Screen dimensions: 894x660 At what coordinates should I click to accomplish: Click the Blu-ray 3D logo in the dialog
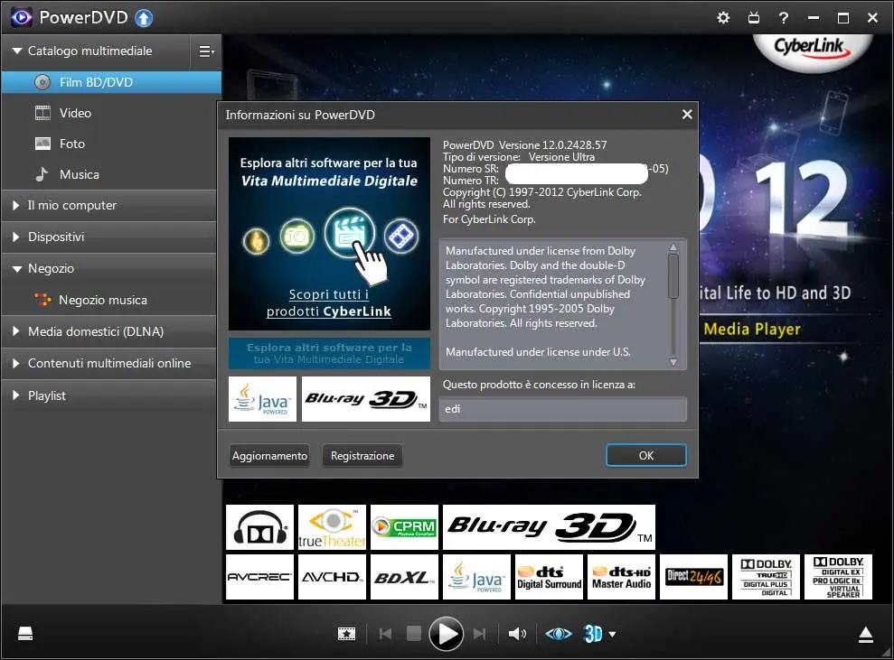click(366, 399)
